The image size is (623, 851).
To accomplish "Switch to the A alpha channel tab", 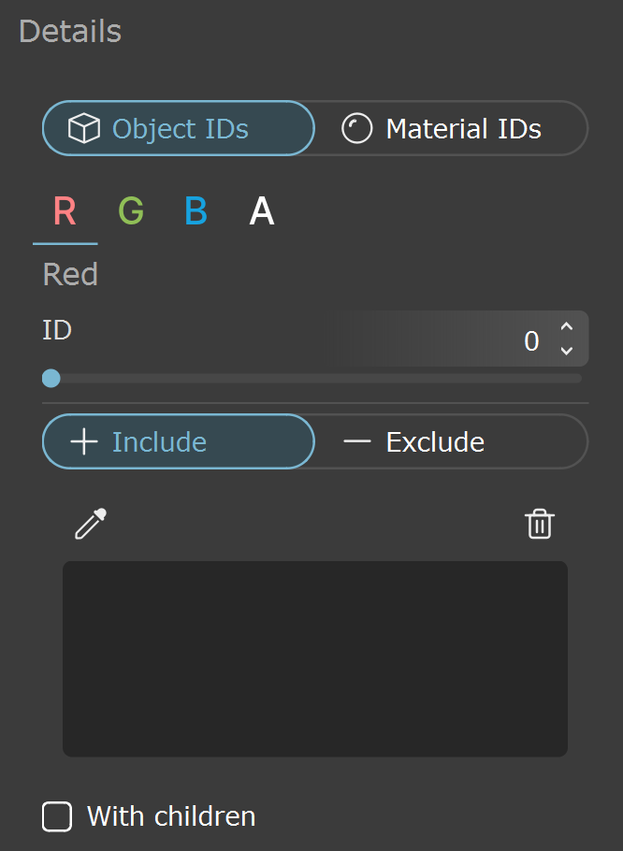I will click(262, 211).
